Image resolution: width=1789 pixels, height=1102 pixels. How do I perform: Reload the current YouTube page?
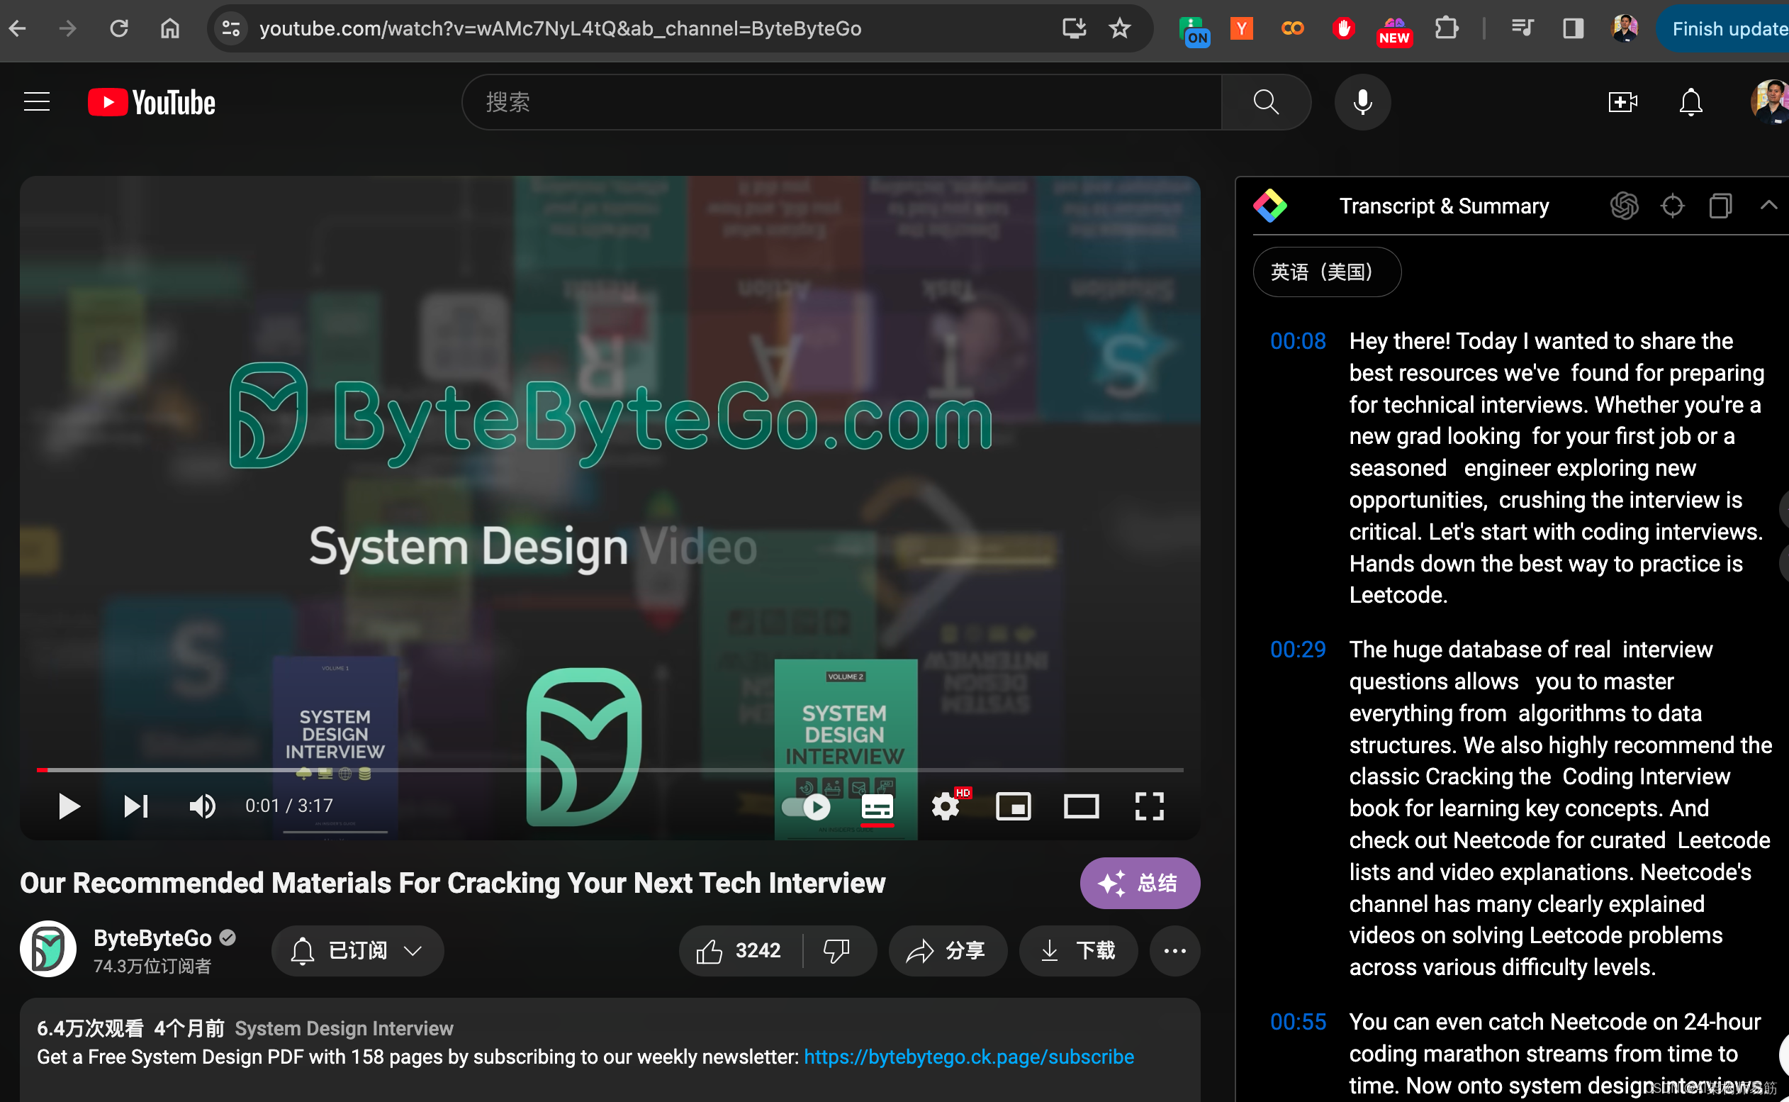click(119, 28)
